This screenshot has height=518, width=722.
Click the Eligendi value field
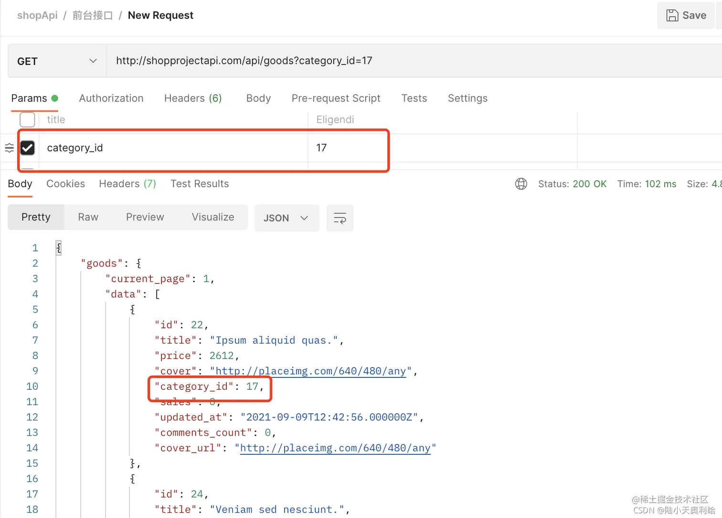(x=443, y=119)
